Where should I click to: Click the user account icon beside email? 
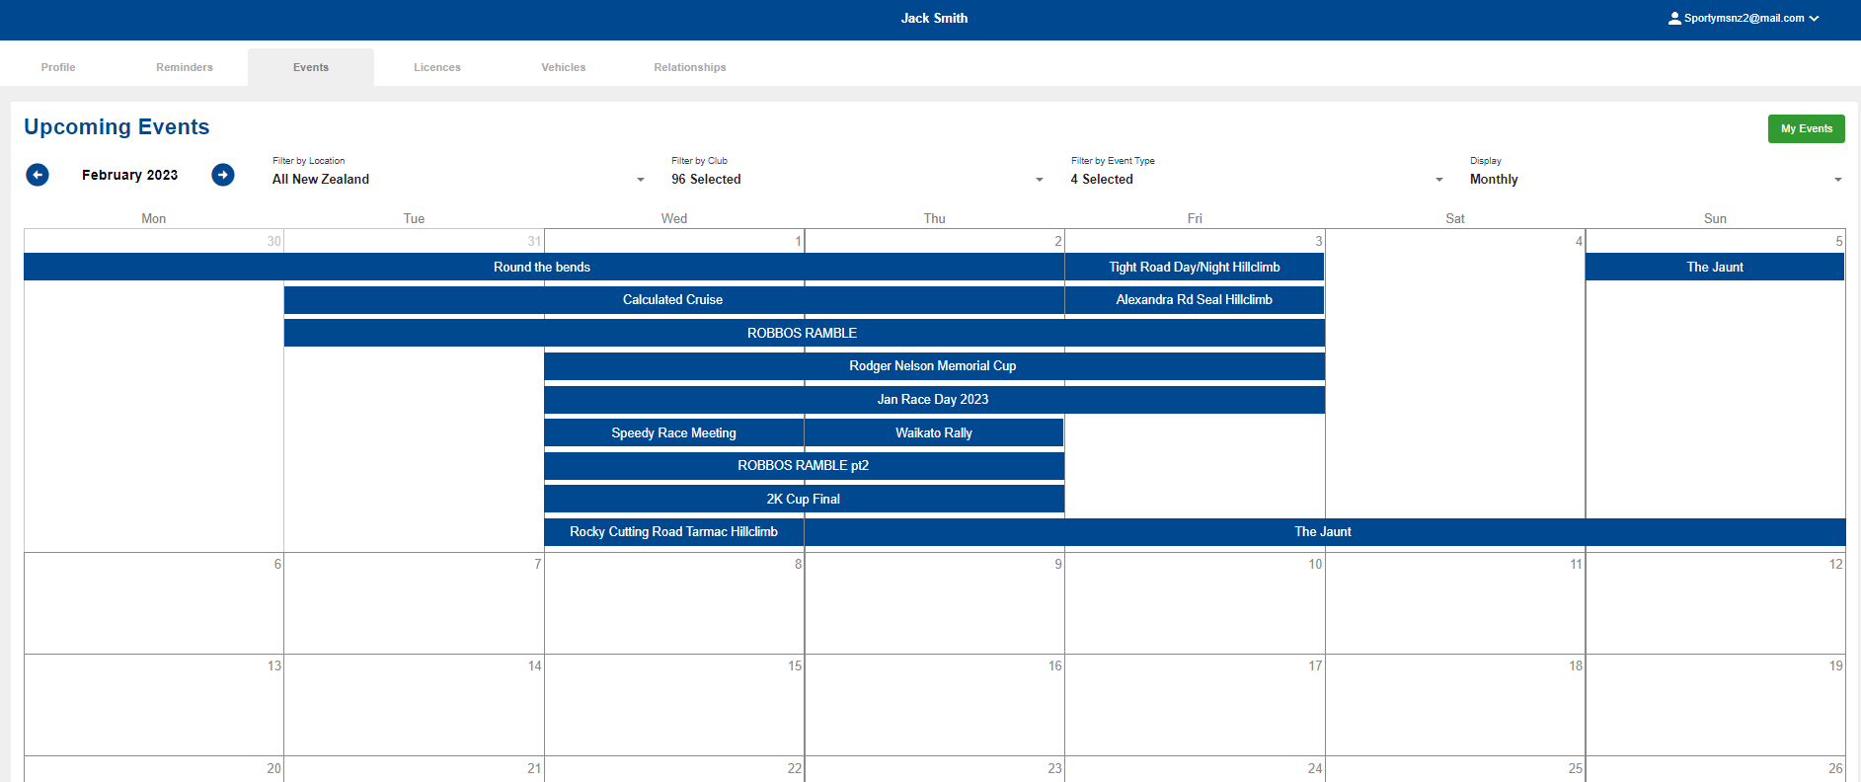coord(1674,18)
